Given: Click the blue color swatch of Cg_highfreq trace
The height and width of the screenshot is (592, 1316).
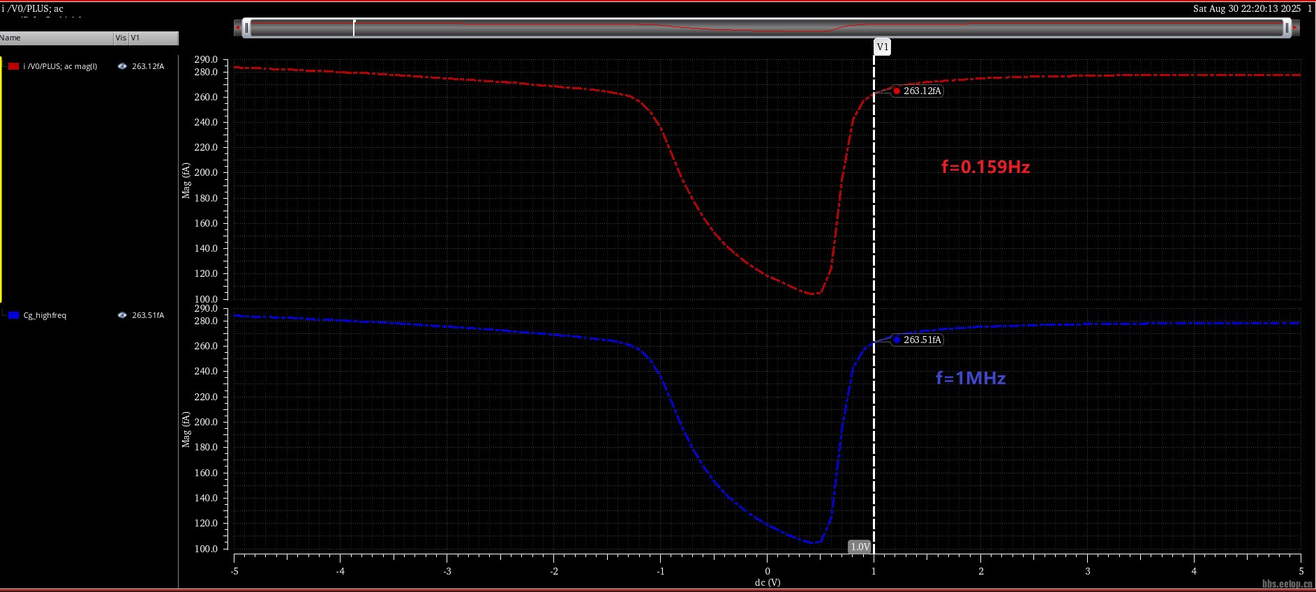Looking at the screenshot, I should [x=13, y=315].
